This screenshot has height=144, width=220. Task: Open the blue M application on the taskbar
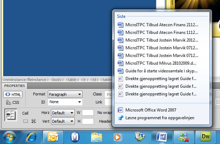coord(75,137)
